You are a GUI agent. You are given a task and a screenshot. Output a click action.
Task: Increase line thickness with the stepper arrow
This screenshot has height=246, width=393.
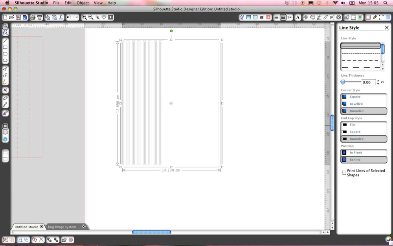point(378,81)
